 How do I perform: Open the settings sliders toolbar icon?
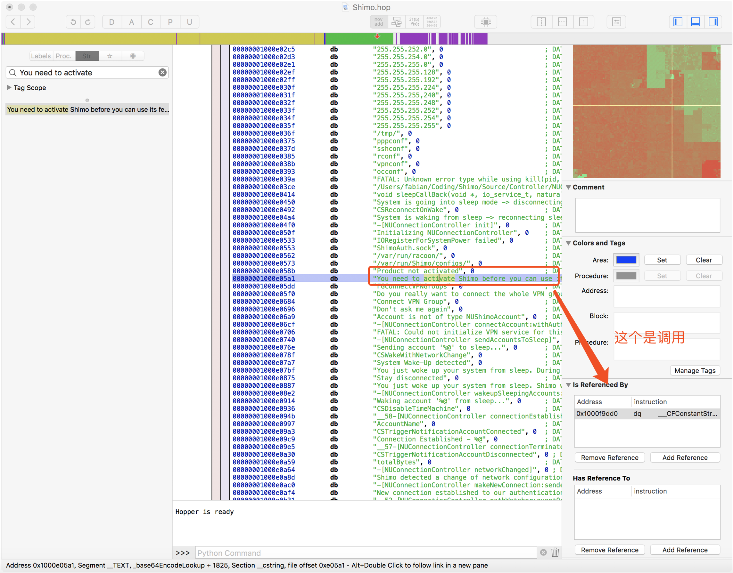pyautogui.click(x=616, y=22)
